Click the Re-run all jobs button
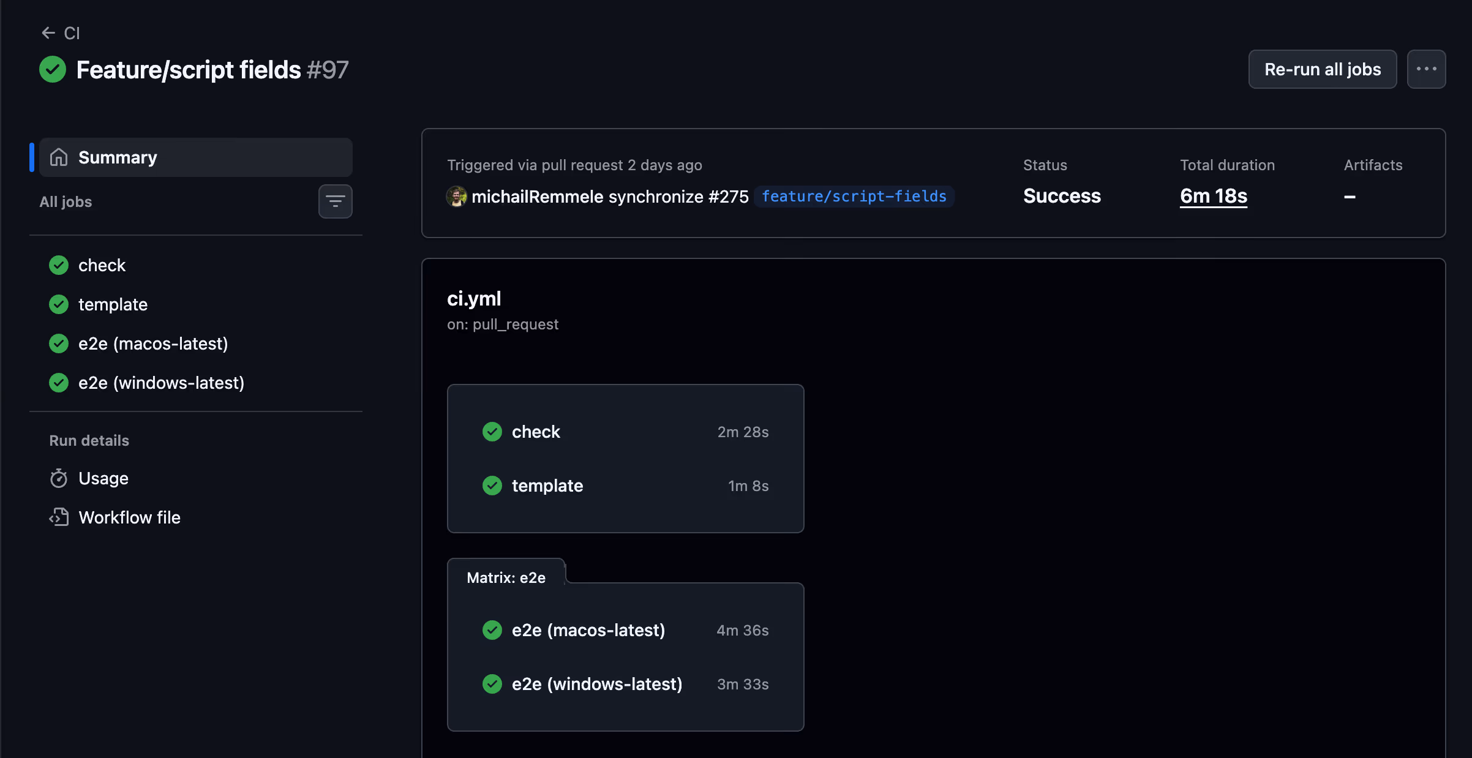The height and width of the screenshot is (758, 1472). [1323, 69]
